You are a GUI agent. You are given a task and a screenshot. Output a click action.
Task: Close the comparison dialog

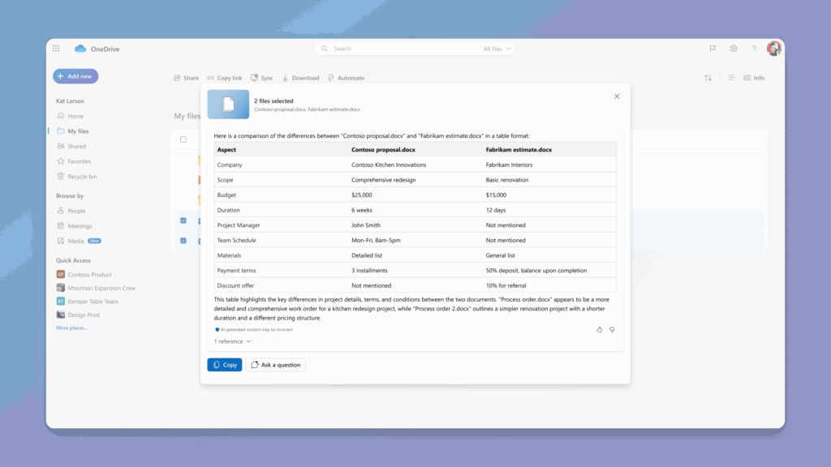(617, 96)
